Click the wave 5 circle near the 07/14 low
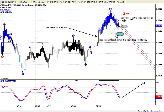 [x=86, y=64]
